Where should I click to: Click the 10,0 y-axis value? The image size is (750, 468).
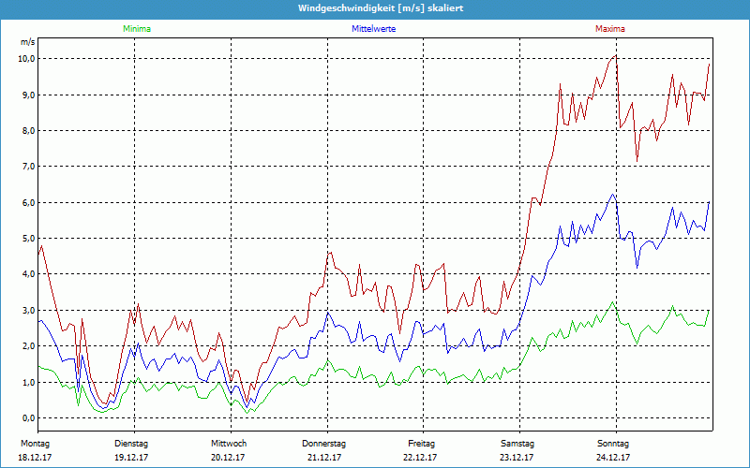click(x=25, y=59)
